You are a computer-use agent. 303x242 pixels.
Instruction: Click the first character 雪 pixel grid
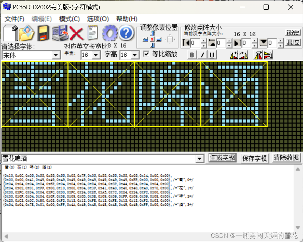tap(35, 94)
